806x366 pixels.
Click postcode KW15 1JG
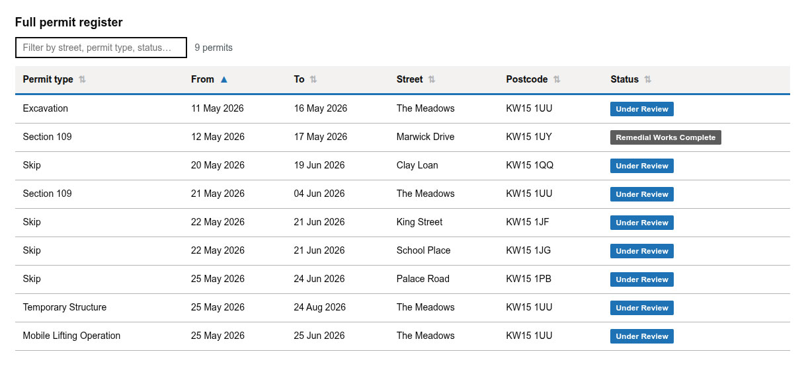(528, 250)
